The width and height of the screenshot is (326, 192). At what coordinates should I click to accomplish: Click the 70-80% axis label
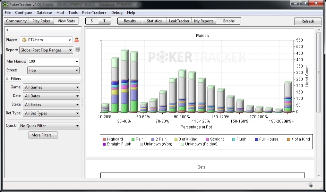click(x=162, y=121)
